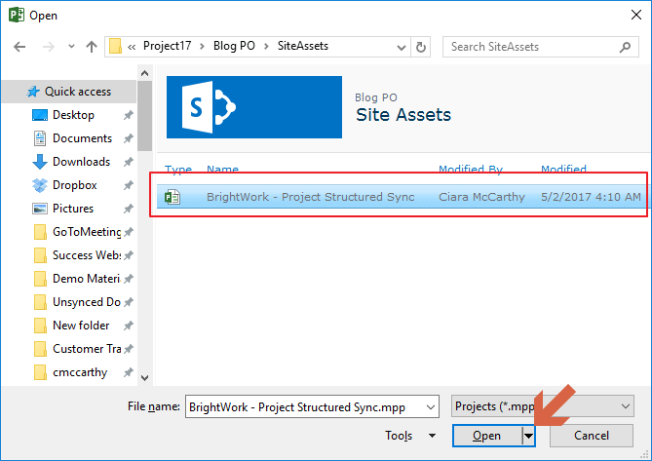
Task: Open the cmccarthy folder
Action: coord(80,372)
